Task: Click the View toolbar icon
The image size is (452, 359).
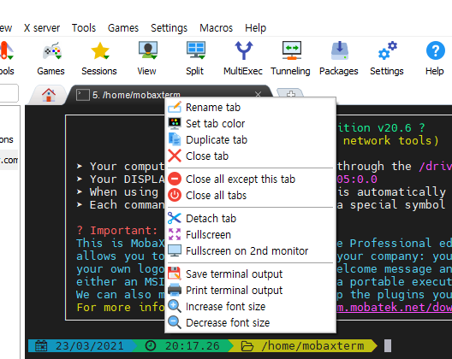Action: tap(147, 50)
